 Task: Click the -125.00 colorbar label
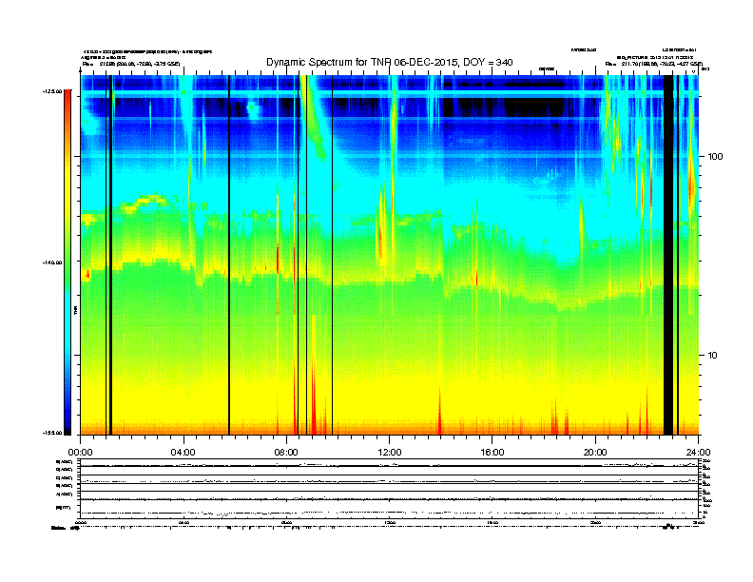[x=52, y=91]
